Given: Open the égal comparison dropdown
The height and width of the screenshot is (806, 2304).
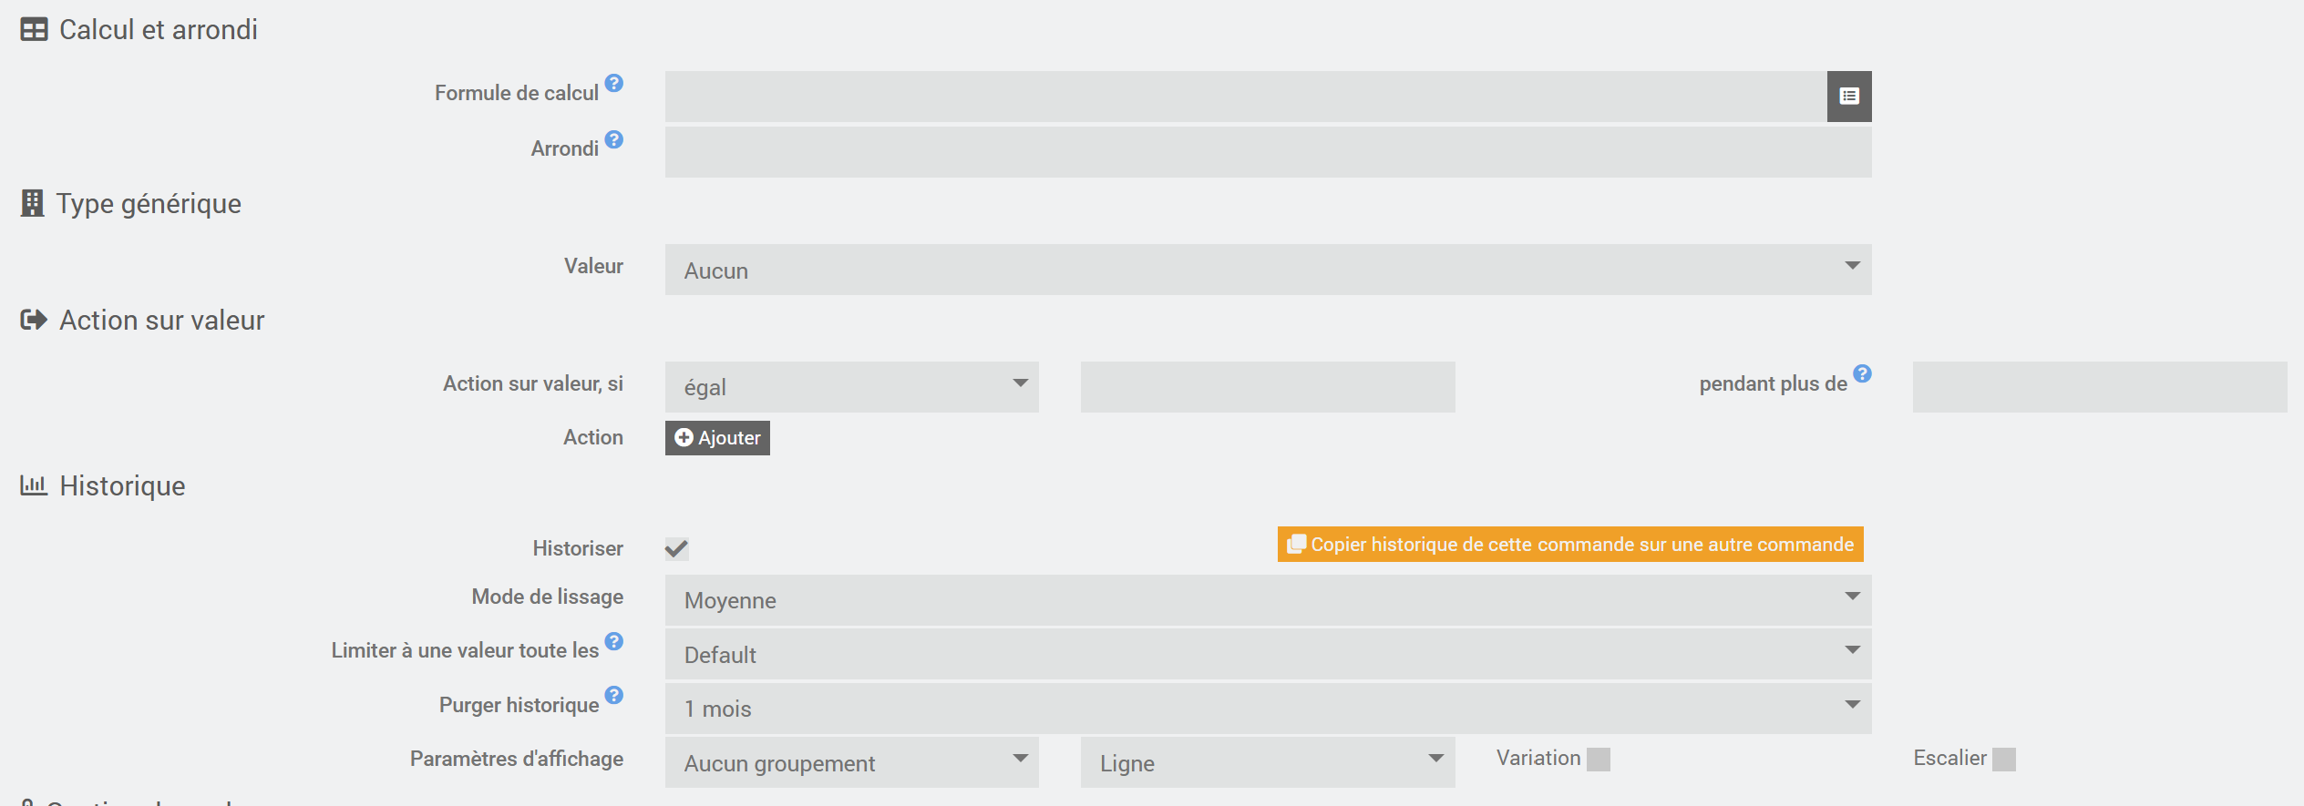Looking at the screenshot, I should tap(851, 387).
